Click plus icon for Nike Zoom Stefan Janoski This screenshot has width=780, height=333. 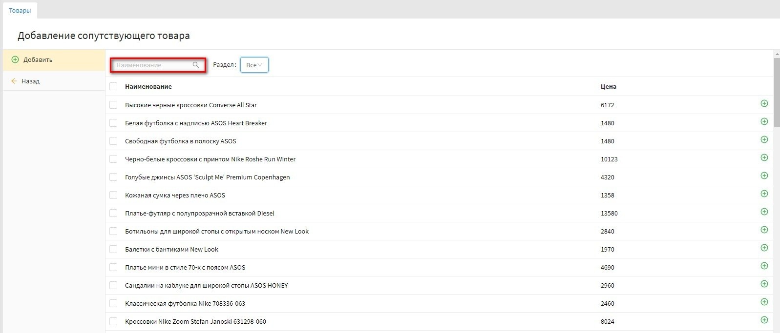[x=764, y=320]
